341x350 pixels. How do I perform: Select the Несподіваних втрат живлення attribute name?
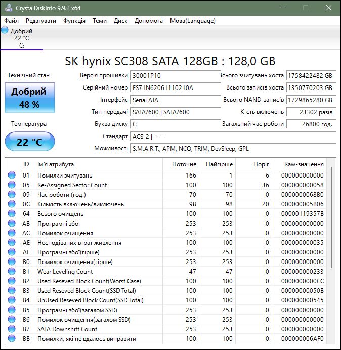[79, 243]
